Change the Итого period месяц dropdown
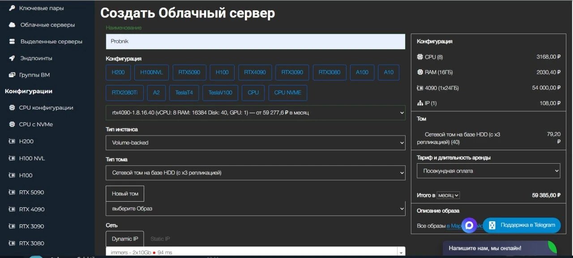 coord(448,195)
